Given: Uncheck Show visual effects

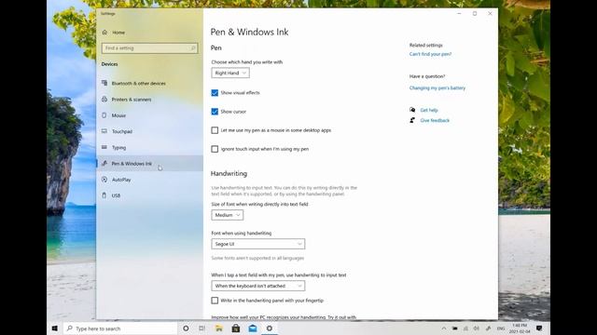Looking at the screenshot, I should click(x=215, y=93).
